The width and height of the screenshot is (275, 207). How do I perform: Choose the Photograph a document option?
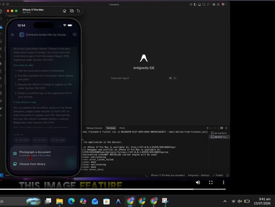pyautogui.click(x=43, y=154)
